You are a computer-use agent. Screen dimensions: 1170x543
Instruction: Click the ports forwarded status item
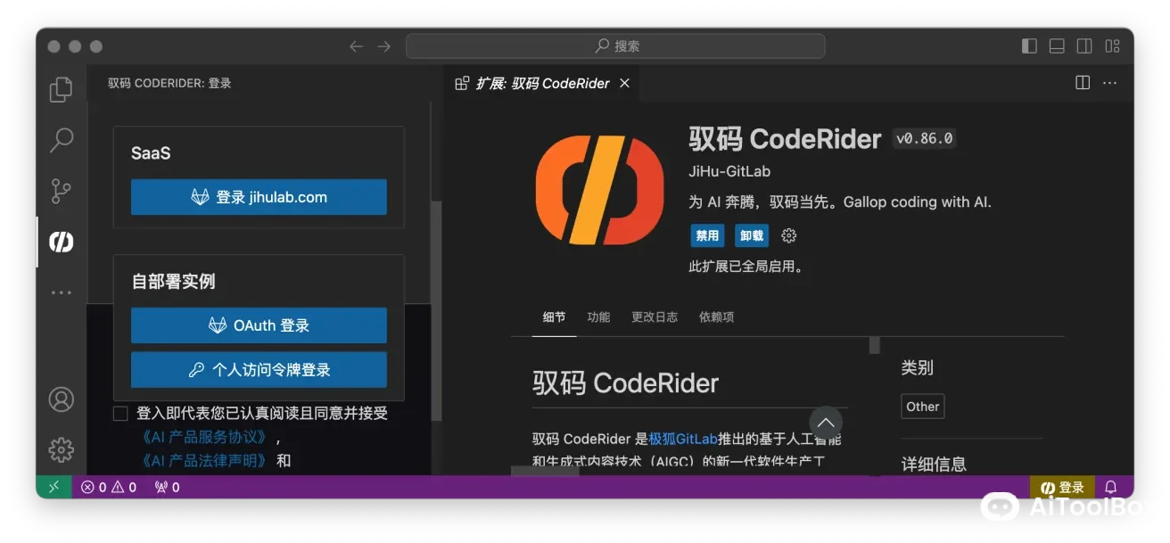click(167, 487)
